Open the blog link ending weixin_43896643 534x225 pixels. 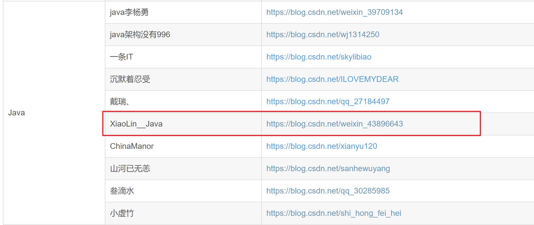(335, 124)
